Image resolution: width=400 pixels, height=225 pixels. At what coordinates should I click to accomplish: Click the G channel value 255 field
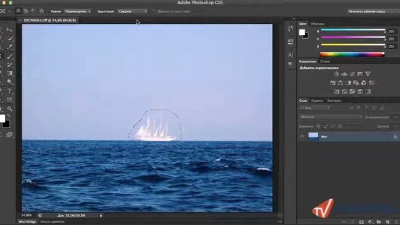(x=391, y=39)
